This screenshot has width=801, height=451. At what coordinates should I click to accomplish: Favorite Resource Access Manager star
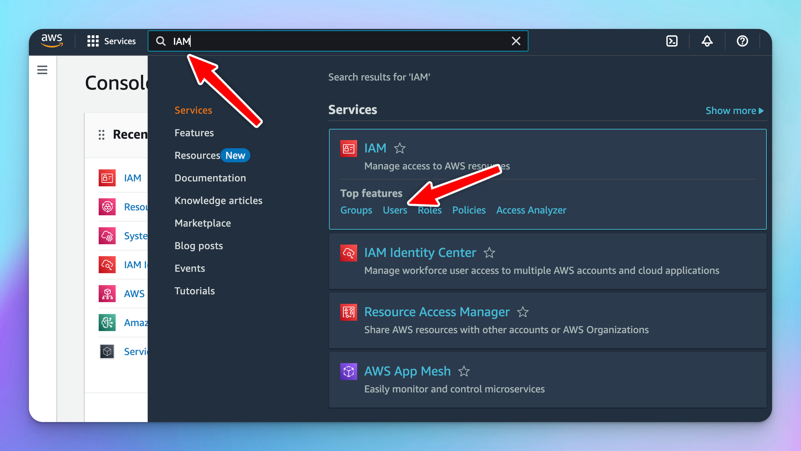pyautogui.click(x=523, y=312)
